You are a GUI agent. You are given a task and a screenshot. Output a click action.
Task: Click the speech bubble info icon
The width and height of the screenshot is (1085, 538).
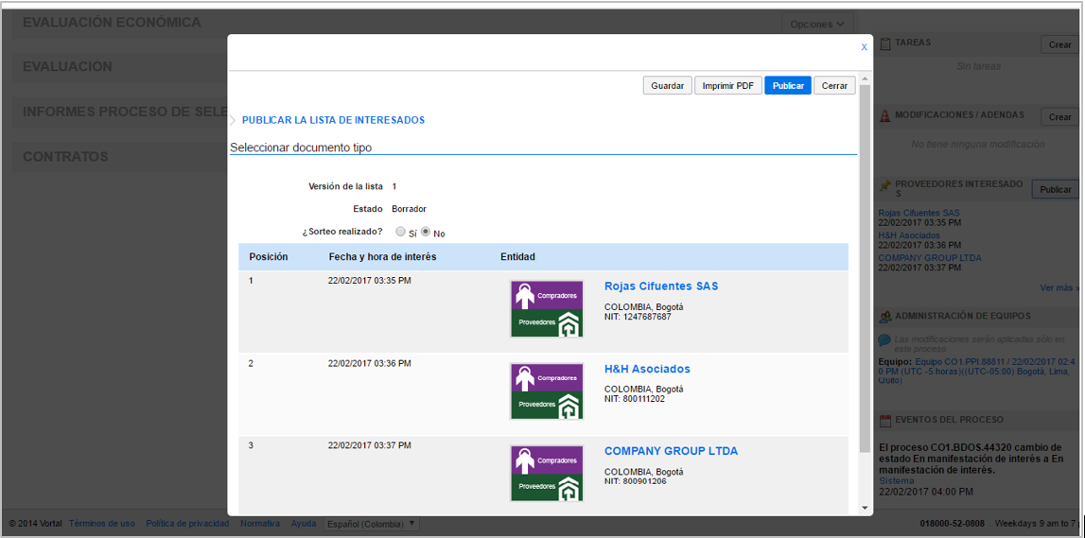point(884,340)
